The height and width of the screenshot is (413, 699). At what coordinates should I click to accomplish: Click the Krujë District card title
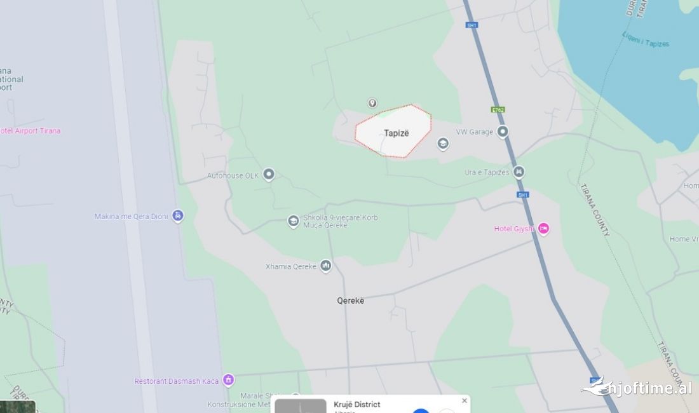(357, 405)
